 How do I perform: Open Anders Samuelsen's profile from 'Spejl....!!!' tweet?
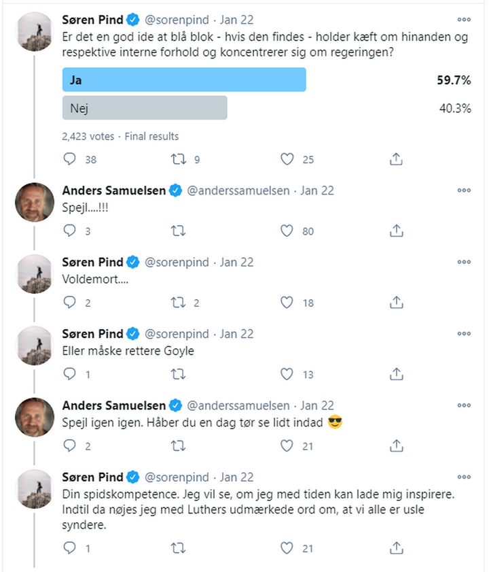113,191
